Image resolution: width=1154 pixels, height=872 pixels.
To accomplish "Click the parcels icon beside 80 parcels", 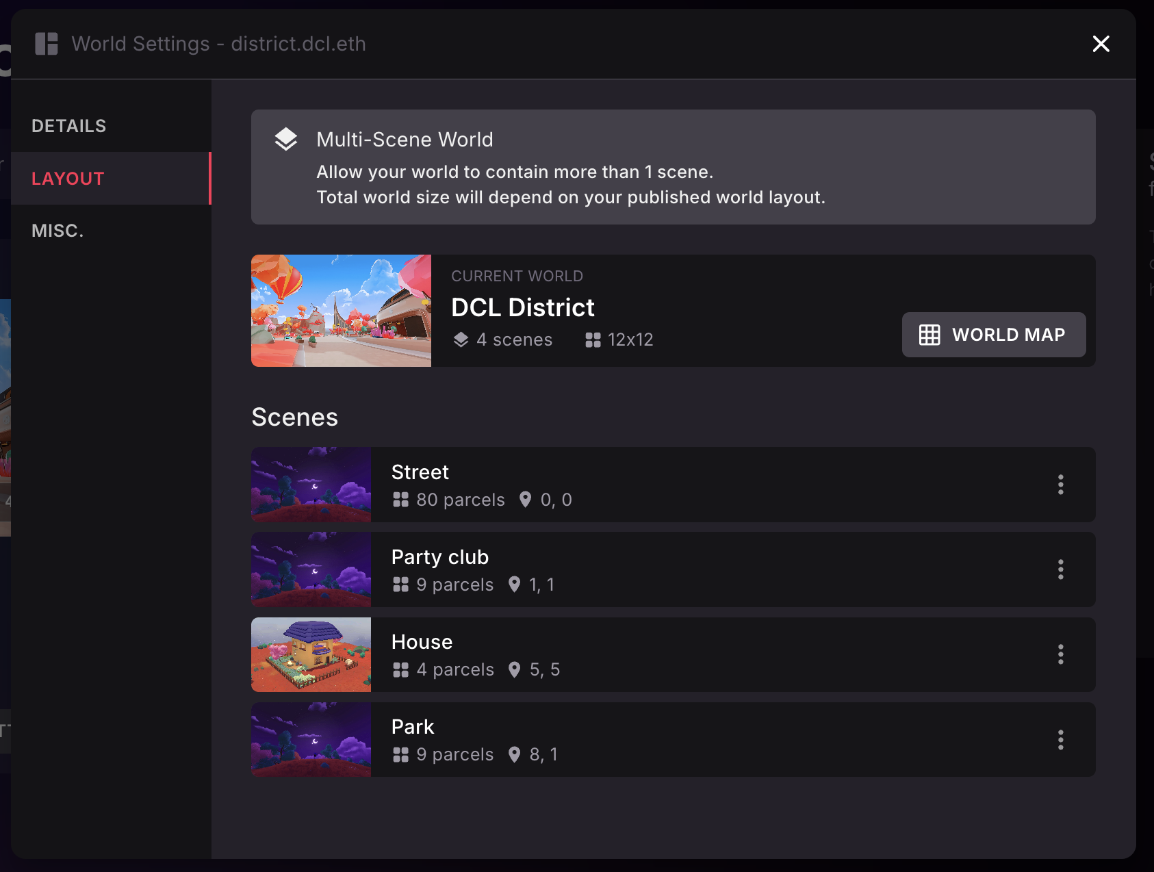I will point(400,500).
